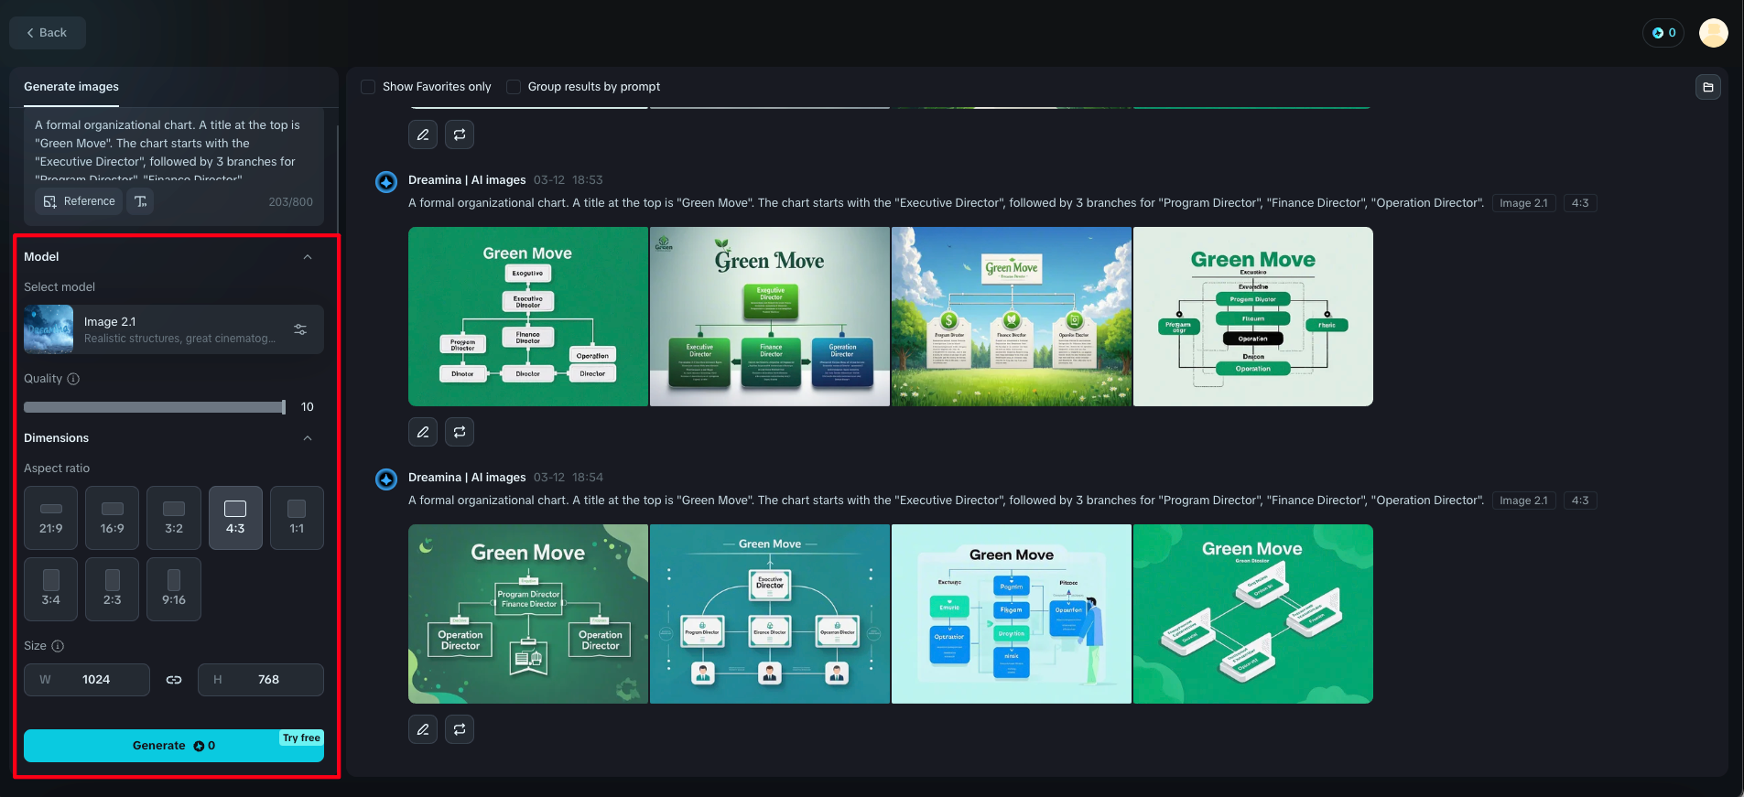Open the user profile avatar
Viewport: 1744px width, 797px height.
coord(1713,33)
